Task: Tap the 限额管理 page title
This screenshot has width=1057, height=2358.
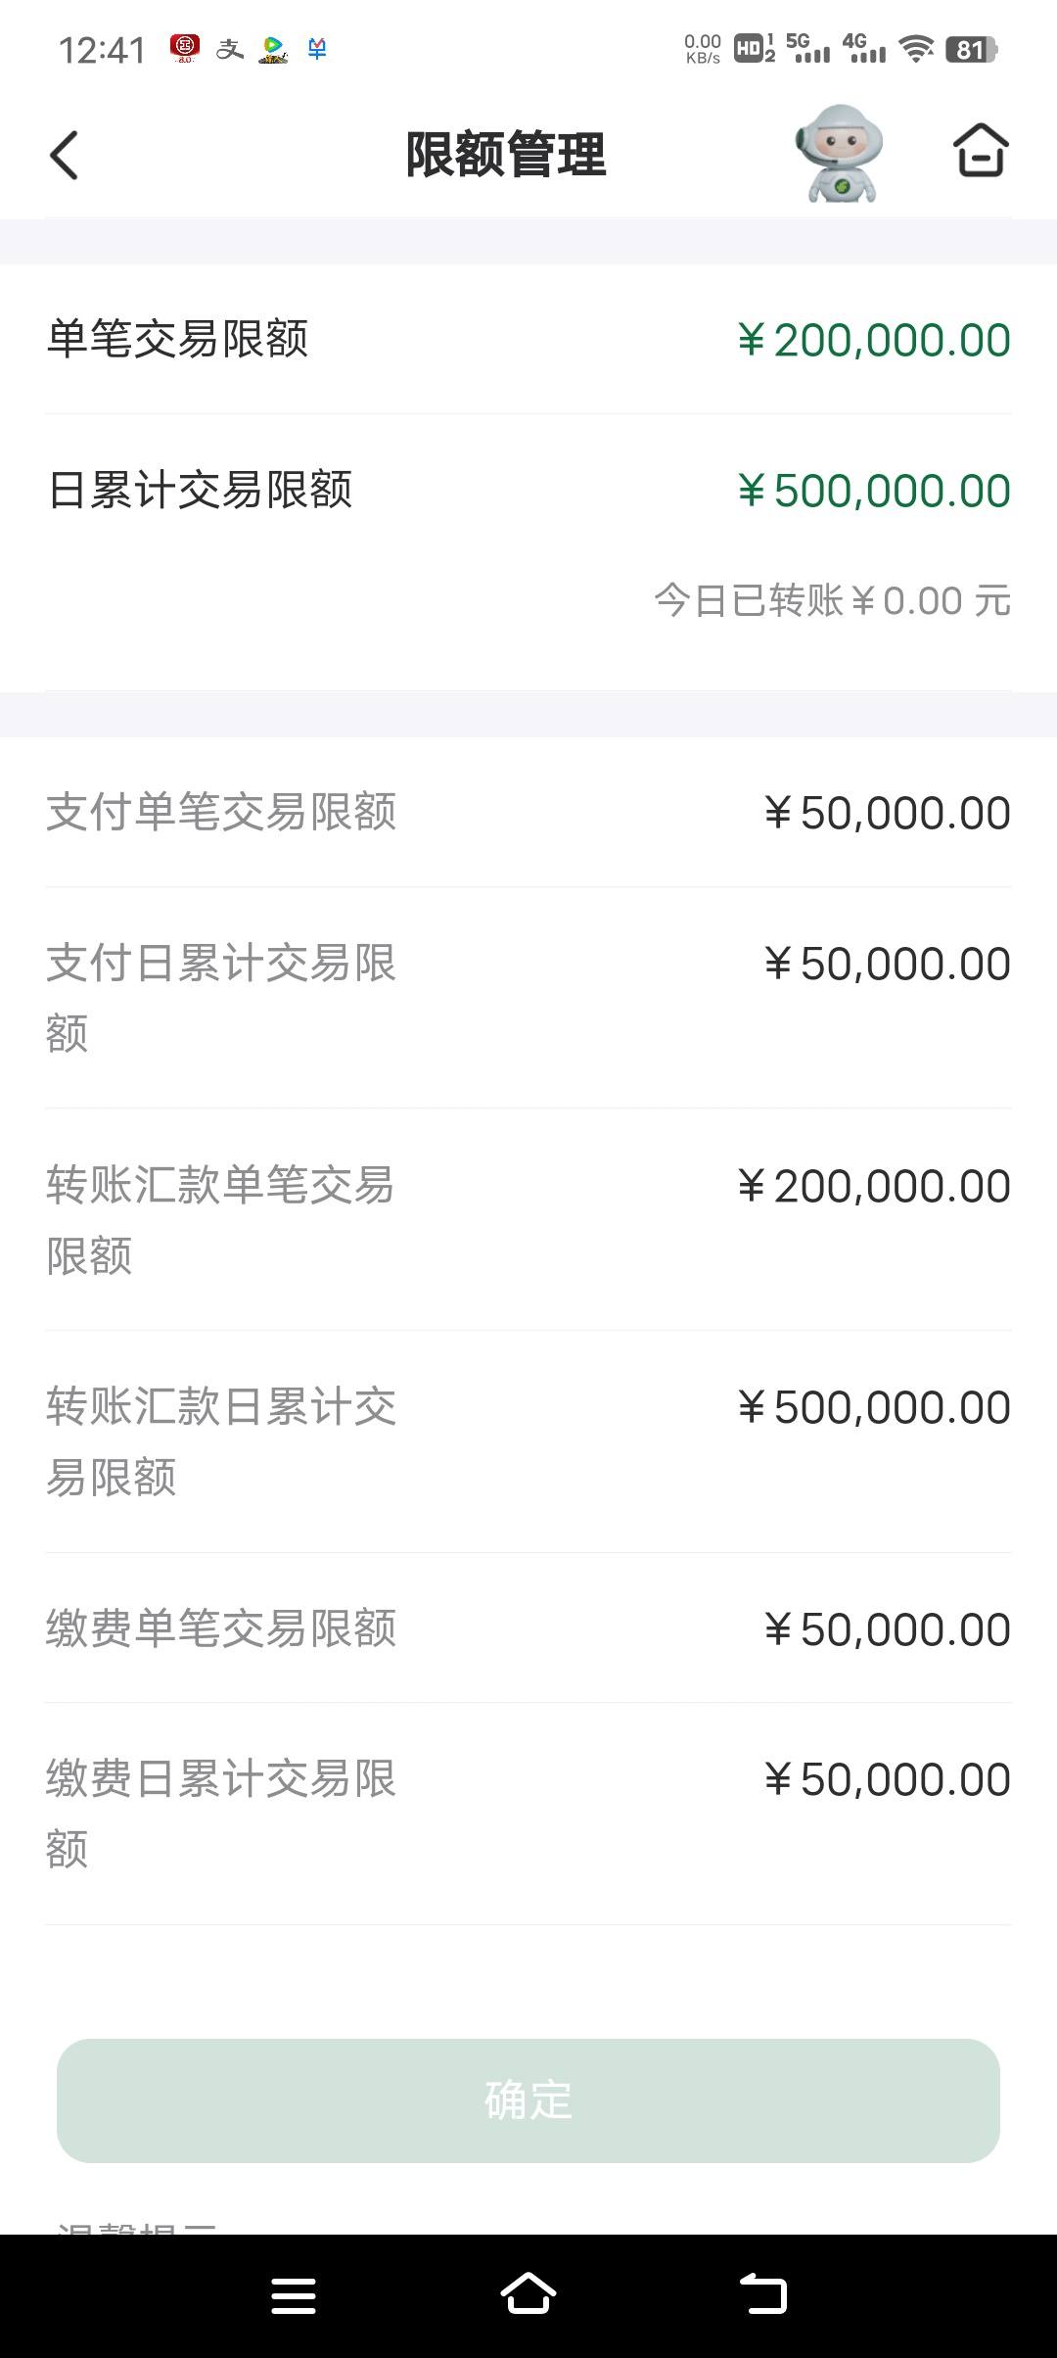Action: 506,154
